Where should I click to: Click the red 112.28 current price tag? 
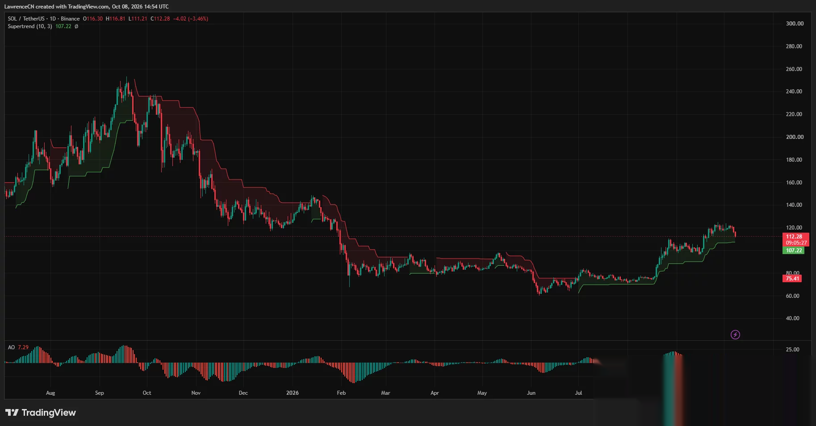(795, 237)
